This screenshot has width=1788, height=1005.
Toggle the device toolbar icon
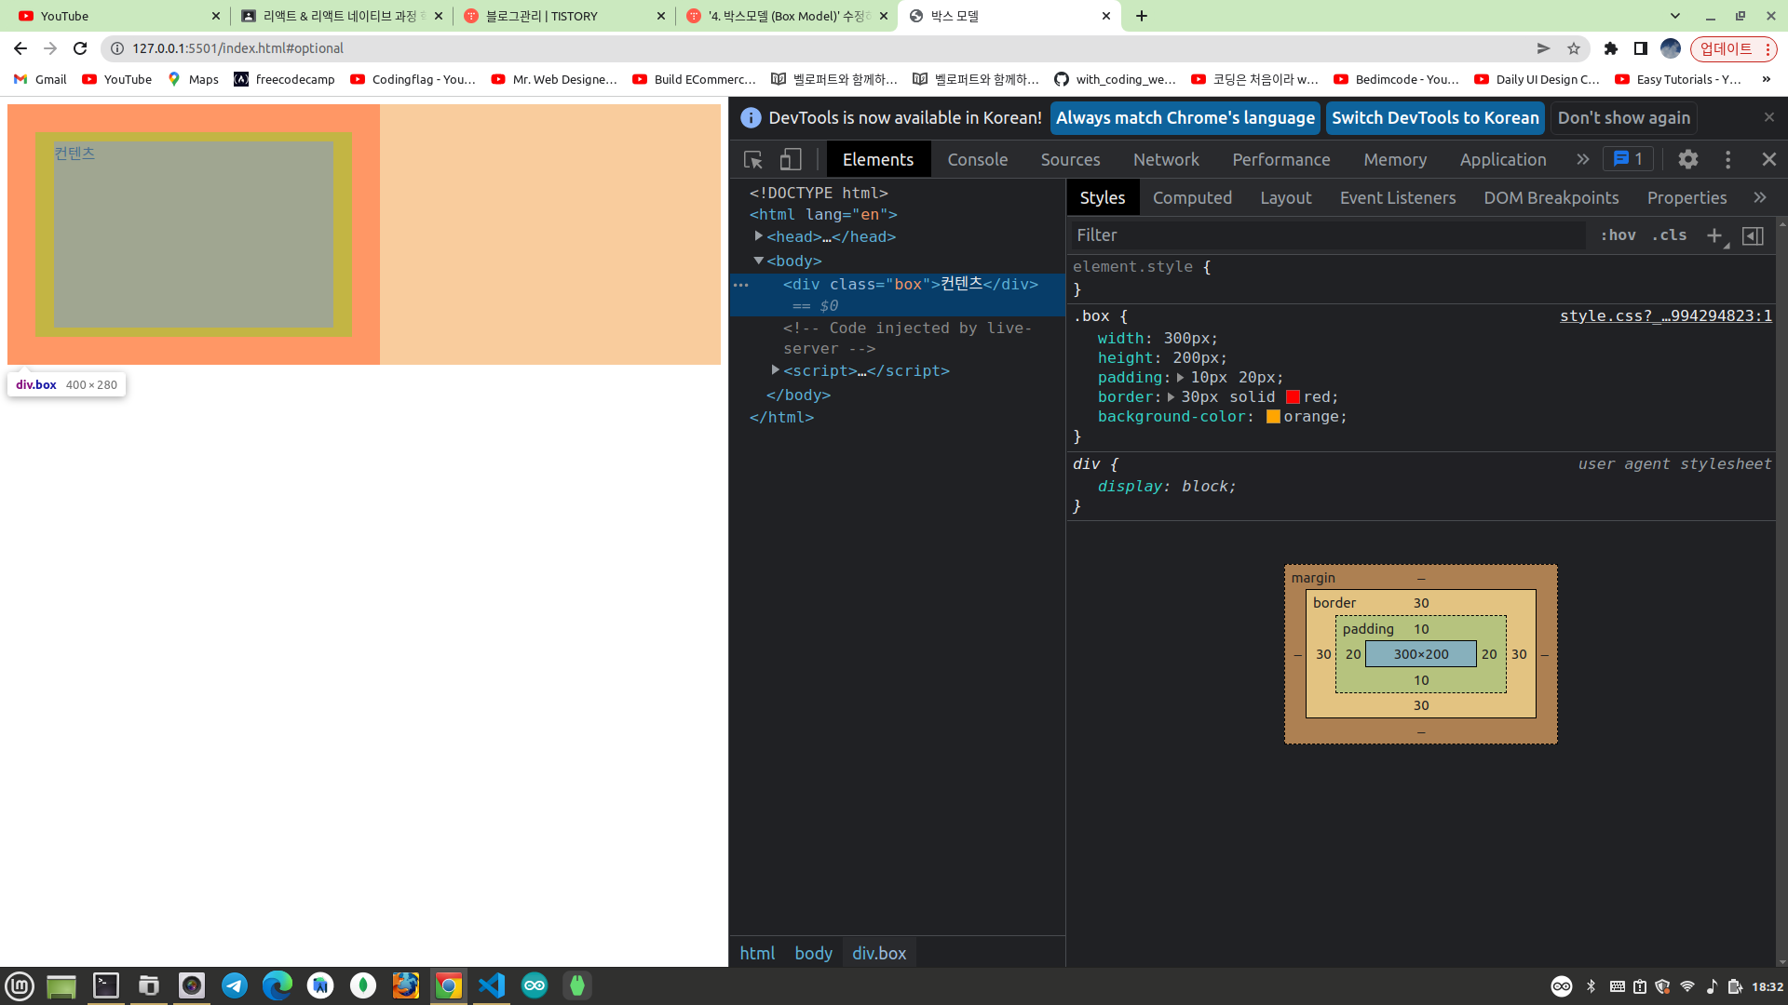coord(791,160)
